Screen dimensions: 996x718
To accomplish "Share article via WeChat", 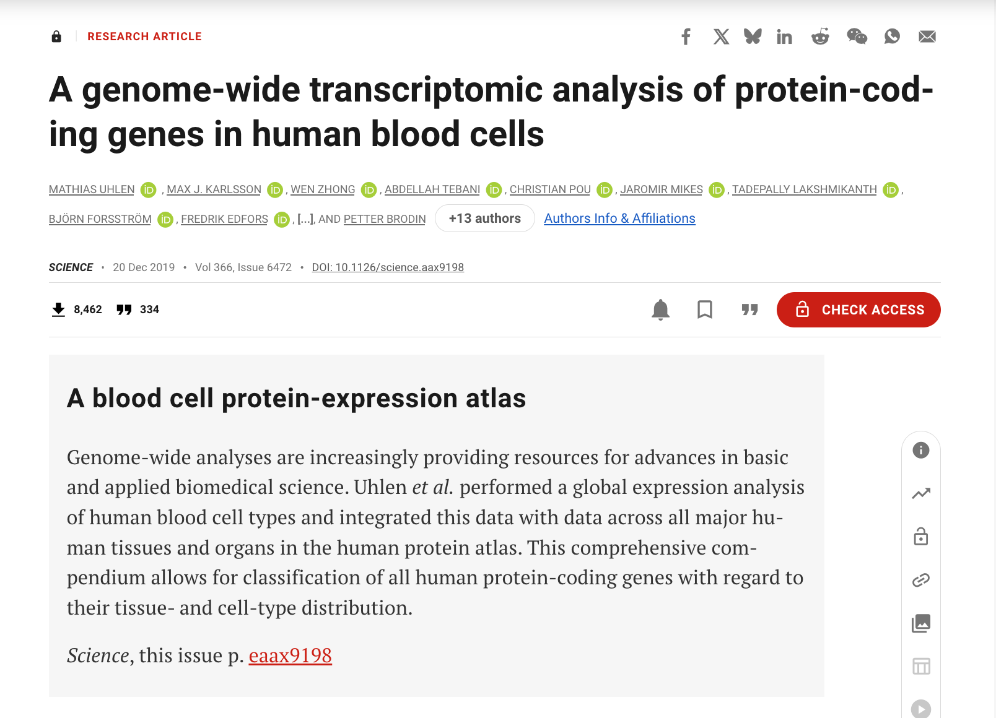I will (x=857, y=37).
